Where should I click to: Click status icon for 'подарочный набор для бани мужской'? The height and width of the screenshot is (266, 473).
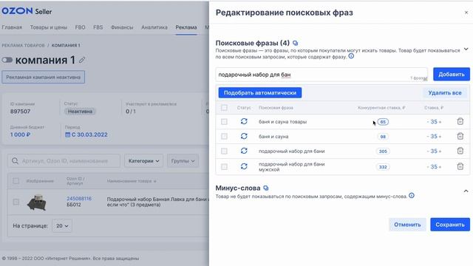click(244, 166)
